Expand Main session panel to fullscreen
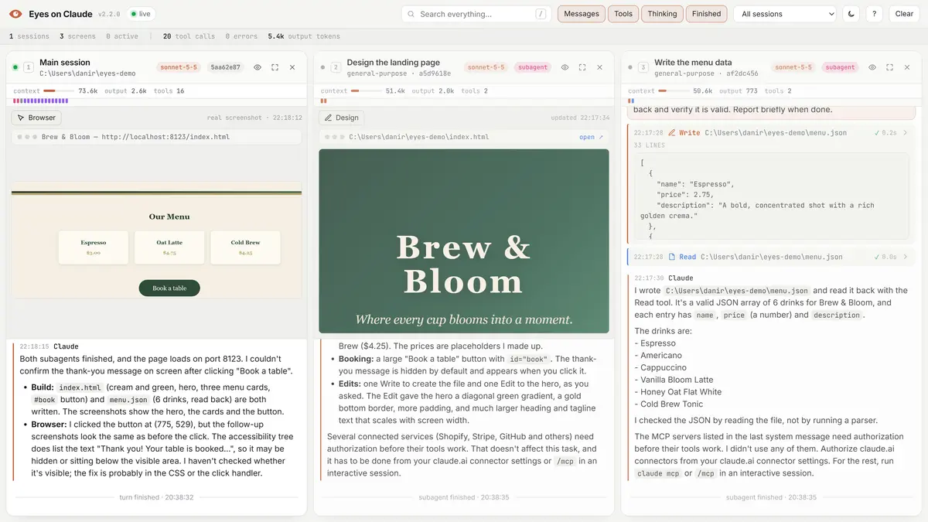The width and height of the screenshot is (928, 522). [x=275, y=67]
